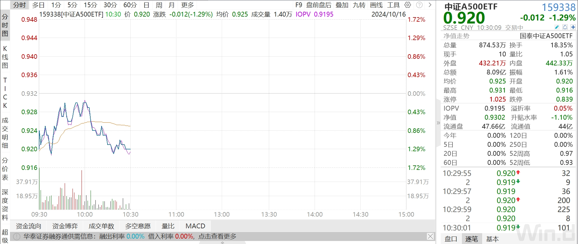The width and height of the screenshot is (578, 244).
Task: Select 资金流向 indicator tab
Action: (x=29, y=226)
